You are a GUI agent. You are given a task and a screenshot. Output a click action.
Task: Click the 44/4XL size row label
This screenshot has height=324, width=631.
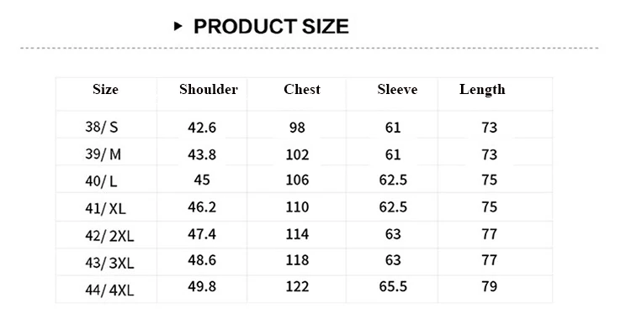pos(109,290)
